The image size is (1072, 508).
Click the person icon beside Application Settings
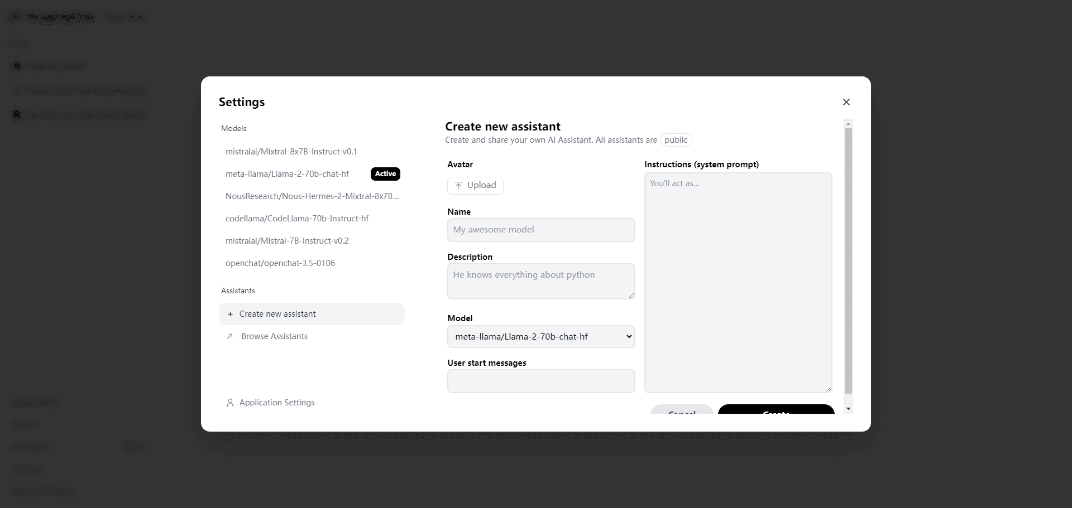coord(230,403)
